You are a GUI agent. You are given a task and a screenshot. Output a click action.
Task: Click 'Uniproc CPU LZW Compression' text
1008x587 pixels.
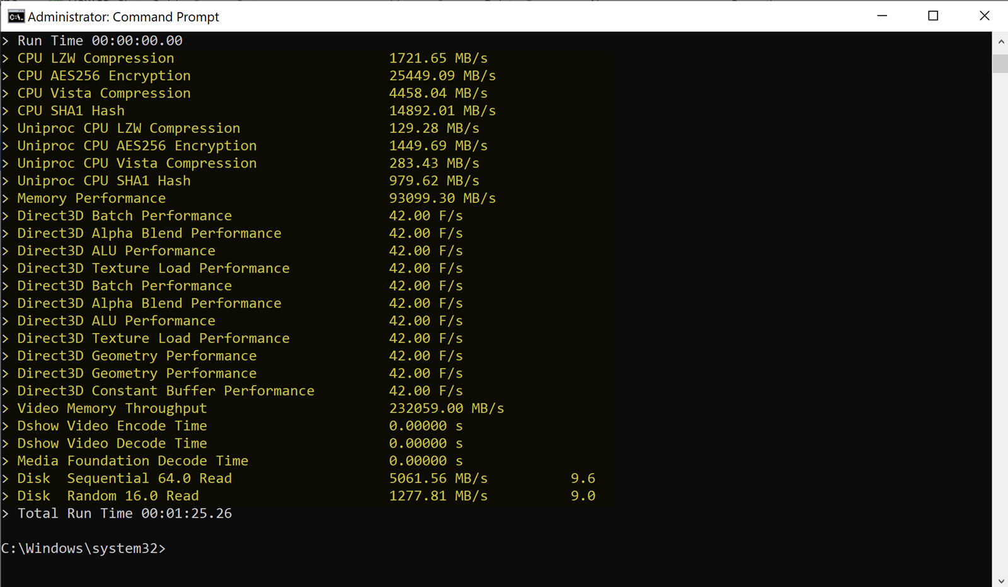tap(129, 129)
